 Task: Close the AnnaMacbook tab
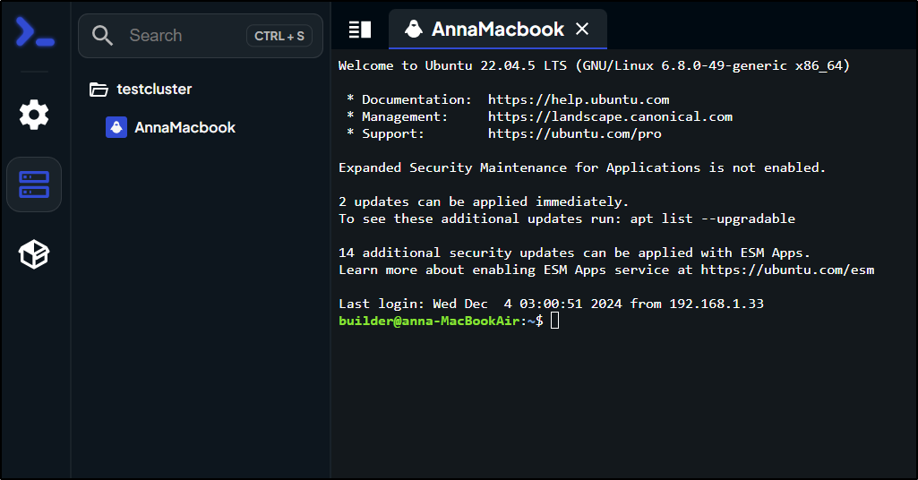(582, 29)
